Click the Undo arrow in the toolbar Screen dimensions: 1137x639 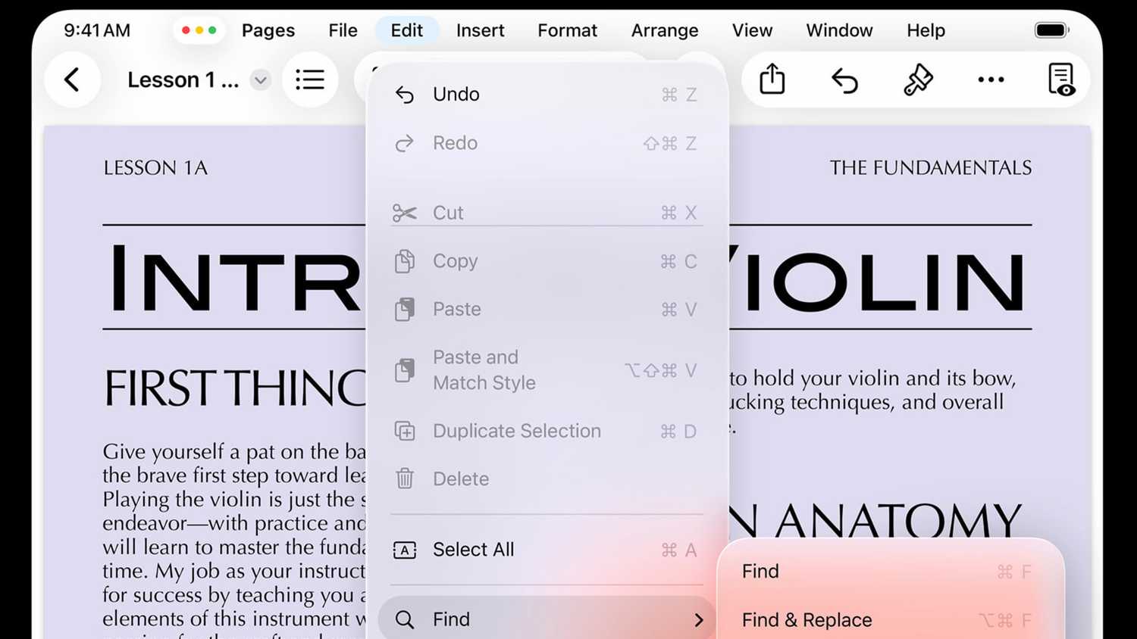pyautogui.click(x=844, y=79)
